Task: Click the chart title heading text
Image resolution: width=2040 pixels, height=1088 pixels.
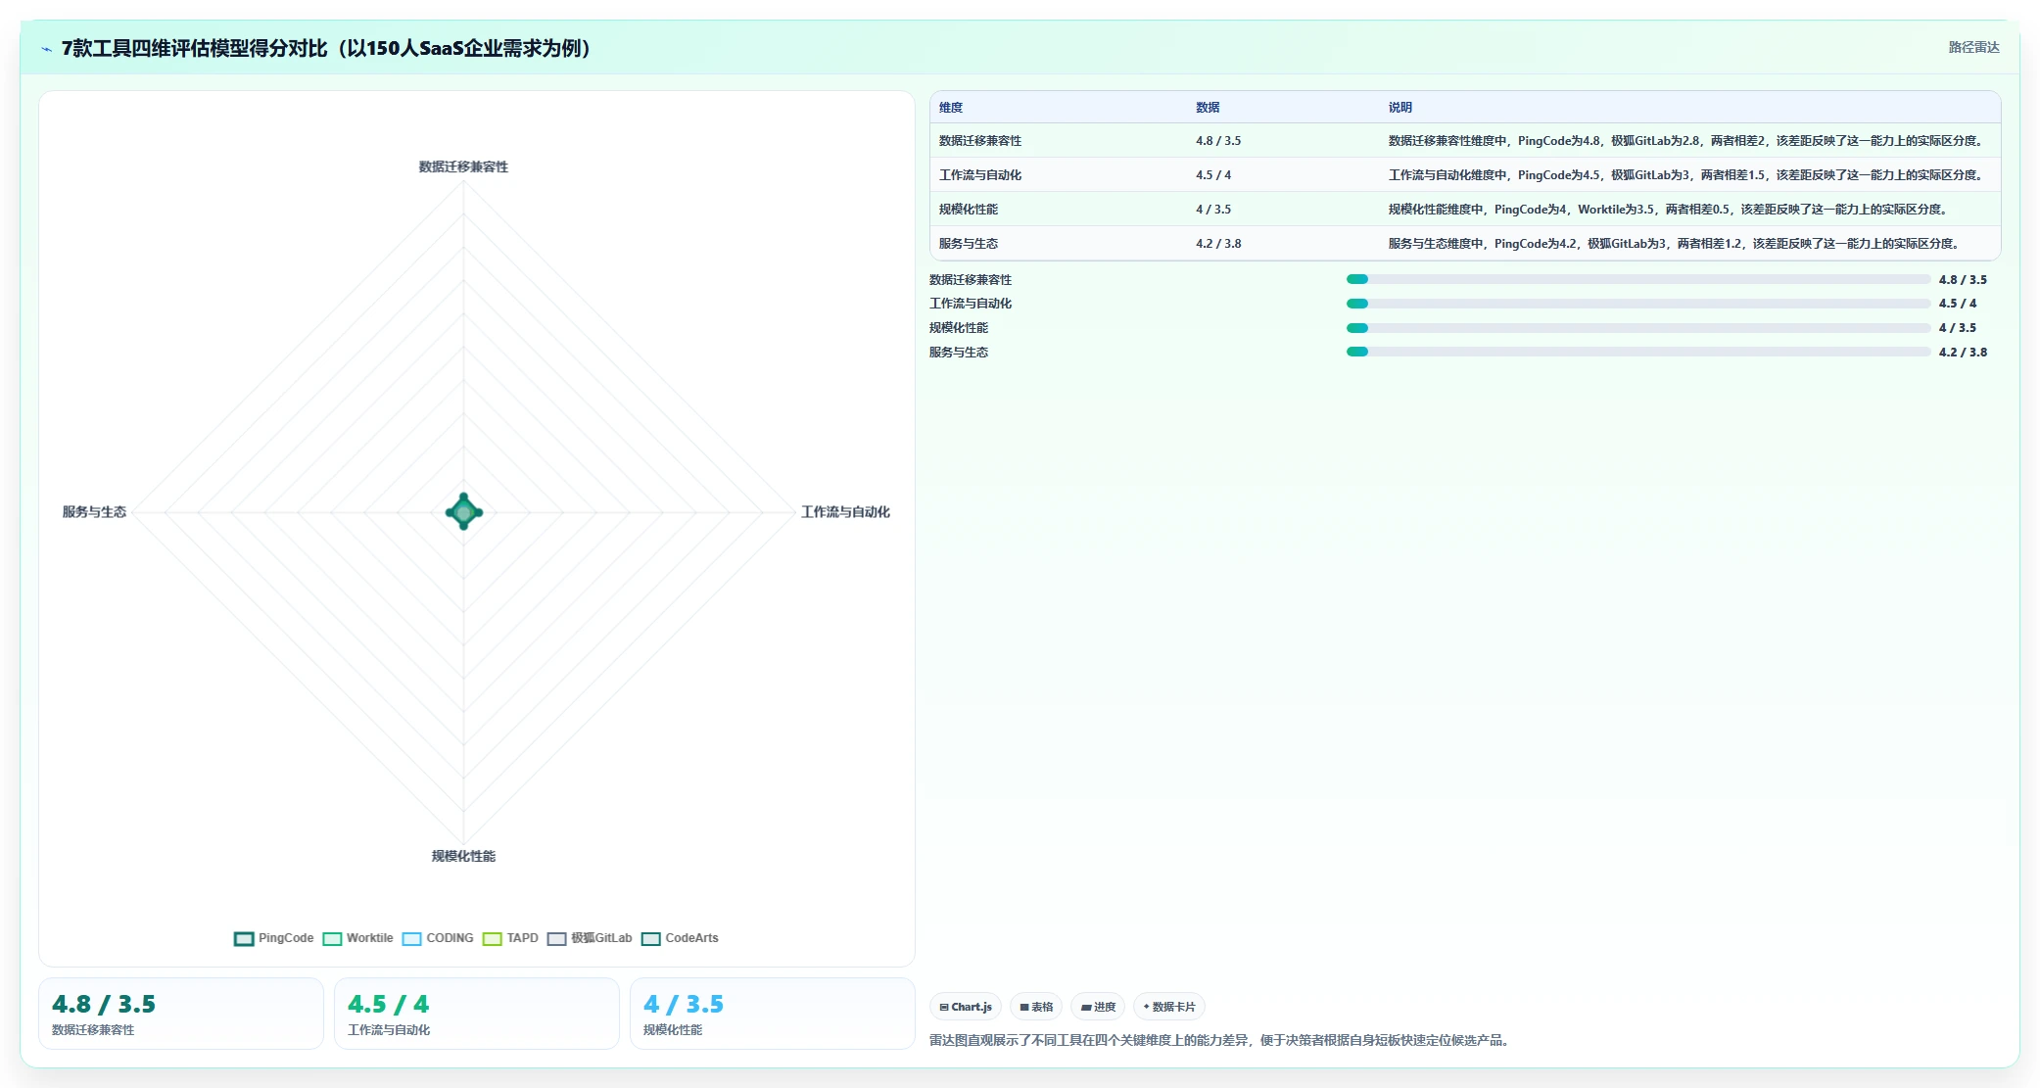Action: coord(326,48)
